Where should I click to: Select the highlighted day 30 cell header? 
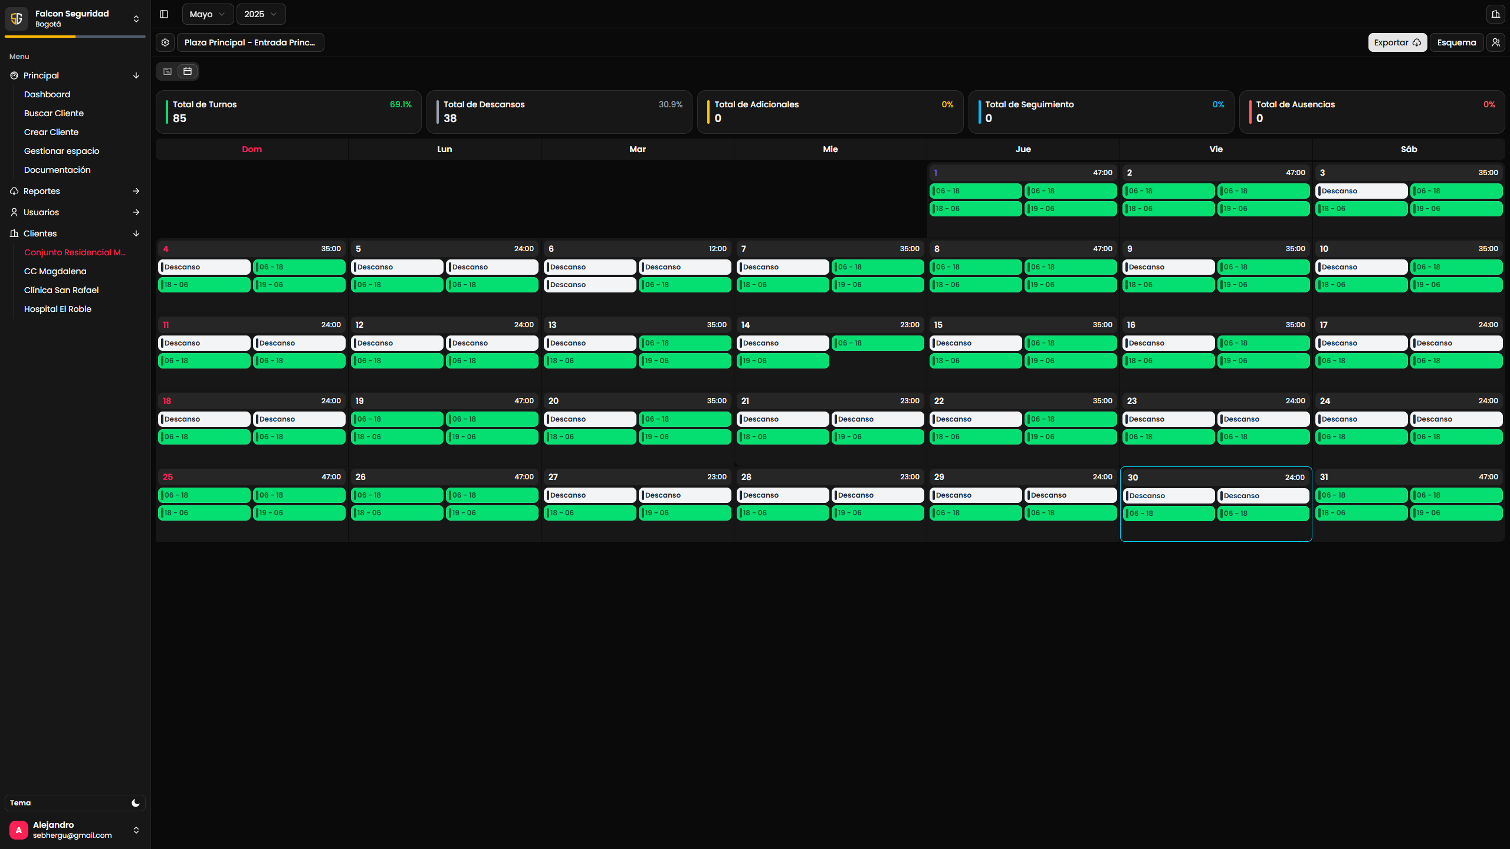pyautogui.click(x=1216, y=478)
